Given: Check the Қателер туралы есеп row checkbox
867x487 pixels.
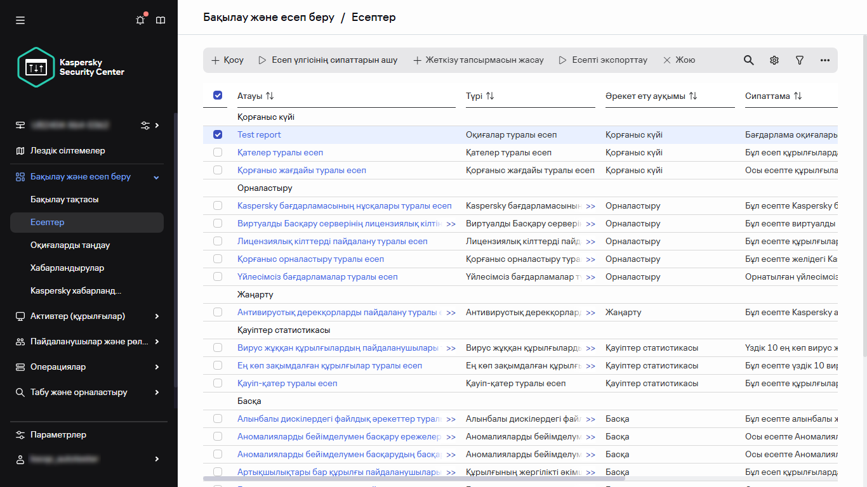Looking at the screenshot, I should tap(218, 152).
